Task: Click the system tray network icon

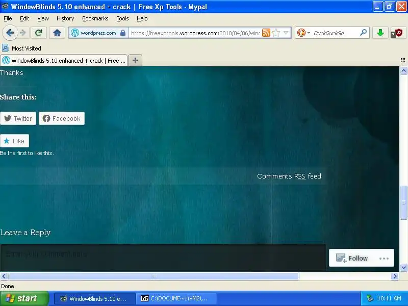Action: coord(369,298)
